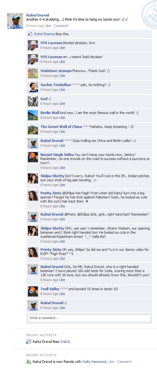Like Navjot Singh Sidhu's comment
The width and height of the screenshot is (157, 368).
[x=62, y=168]
